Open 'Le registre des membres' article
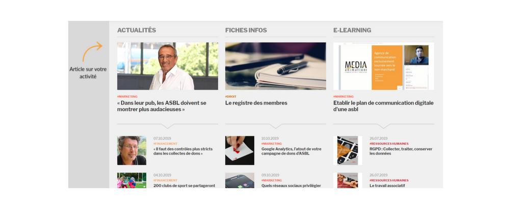522x209 pixels. pos(256,103)
